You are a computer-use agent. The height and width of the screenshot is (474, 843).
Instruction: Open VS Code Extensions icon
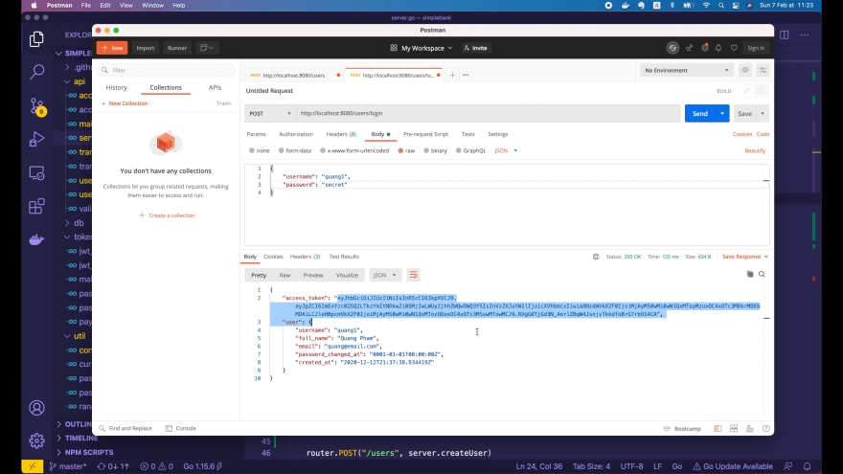(36, 207)
